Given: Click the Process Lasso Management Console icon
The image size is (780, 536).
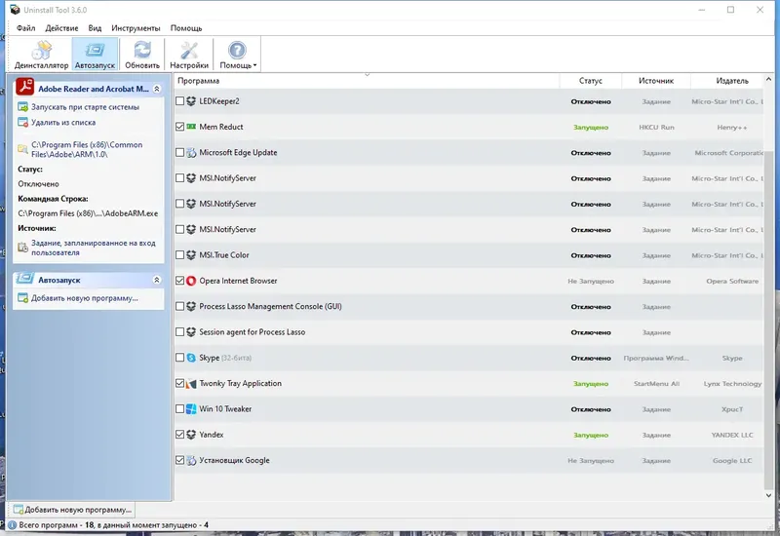Looking at the screenshot, I should tap(191, 306).
